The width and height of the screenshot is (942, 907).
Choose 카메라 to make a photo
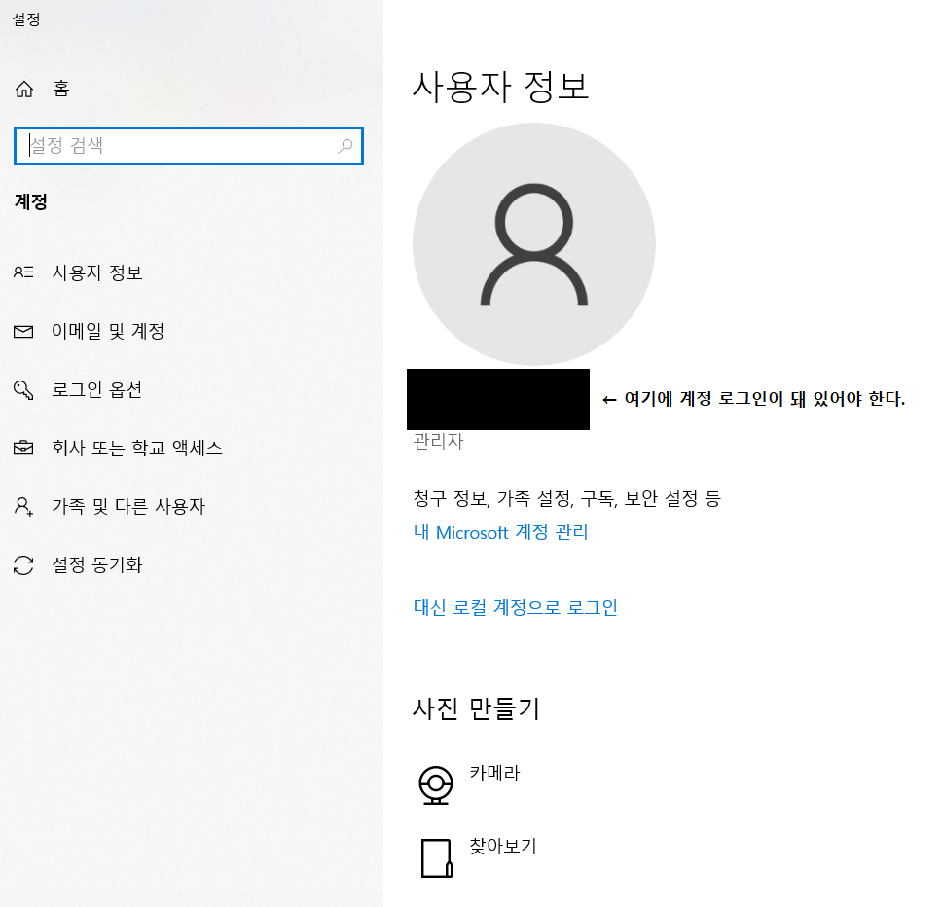pyautogui.click(x=494, y=773)
